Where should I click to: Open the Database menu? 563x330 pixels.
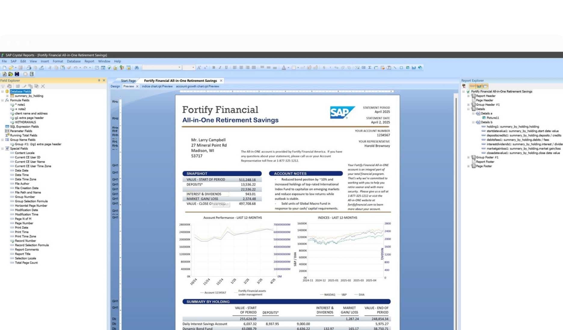(x=74, y=61)
